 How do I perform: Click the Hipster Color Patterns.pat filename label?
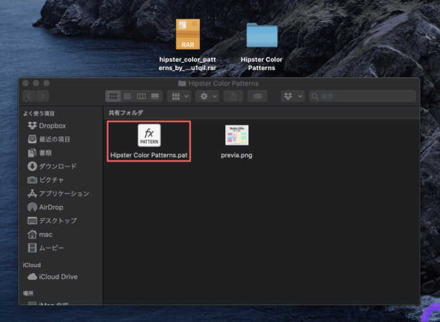click(149, 155)
